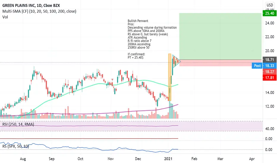277x163 pixels.
Task: Select 'Descending volume during formation' note line
Action: point(152,28)
